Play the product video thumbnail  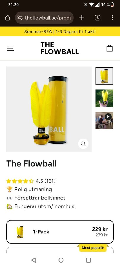104,120
